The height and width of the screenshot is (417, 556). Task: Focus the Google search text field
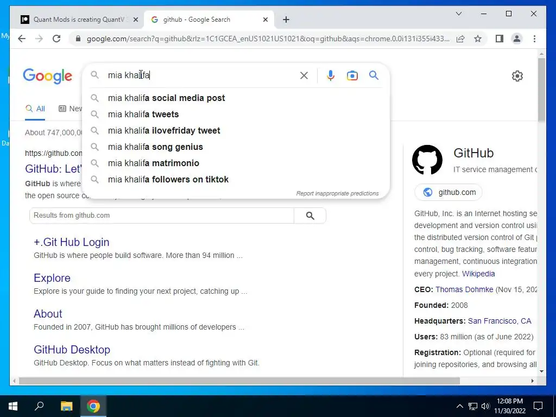pyautogui.click(x=200, y=75)
